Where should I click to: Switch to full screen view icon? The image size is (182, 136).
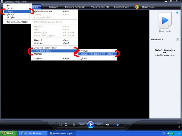tap(179, 123)
